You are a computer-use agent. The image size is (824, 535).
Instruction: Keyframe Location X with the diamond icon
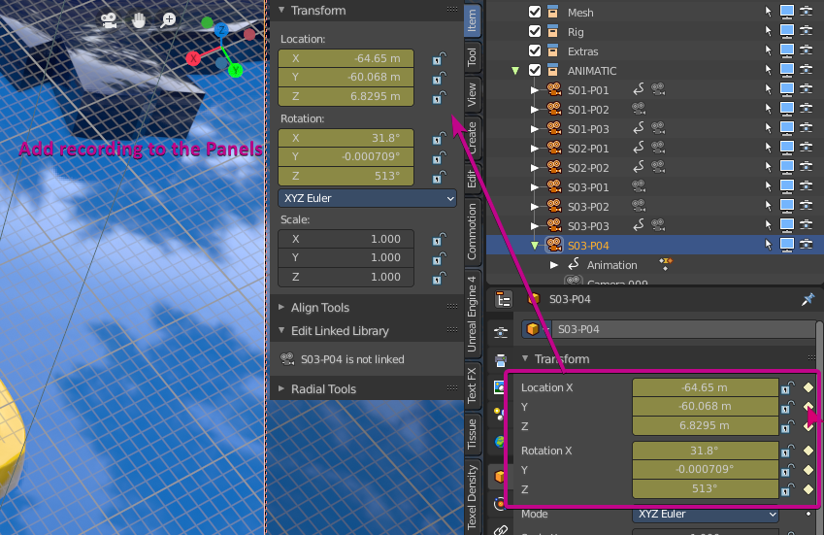808,387
